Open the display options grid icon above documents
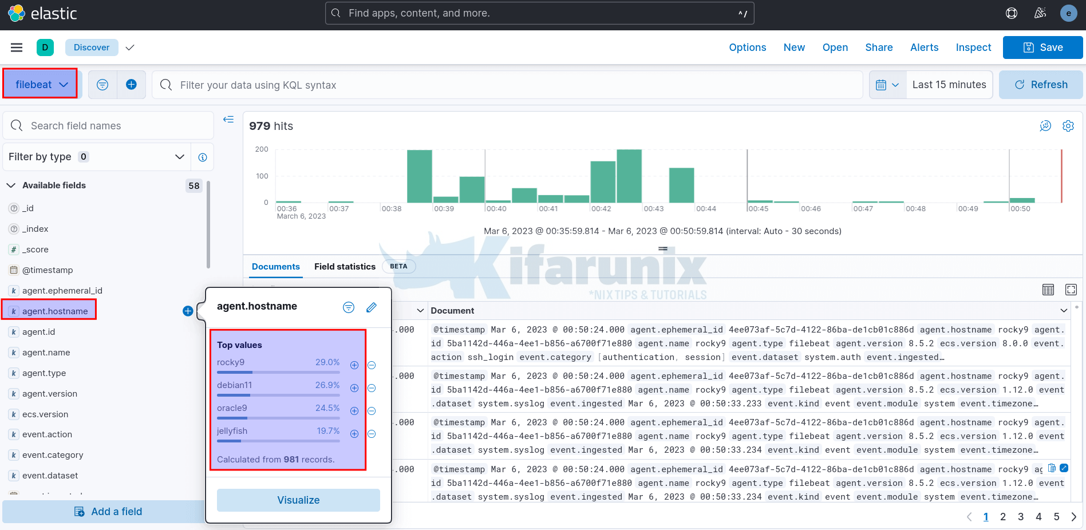The height and width of the screenshot is (530, 1086). pos(1048,290)
